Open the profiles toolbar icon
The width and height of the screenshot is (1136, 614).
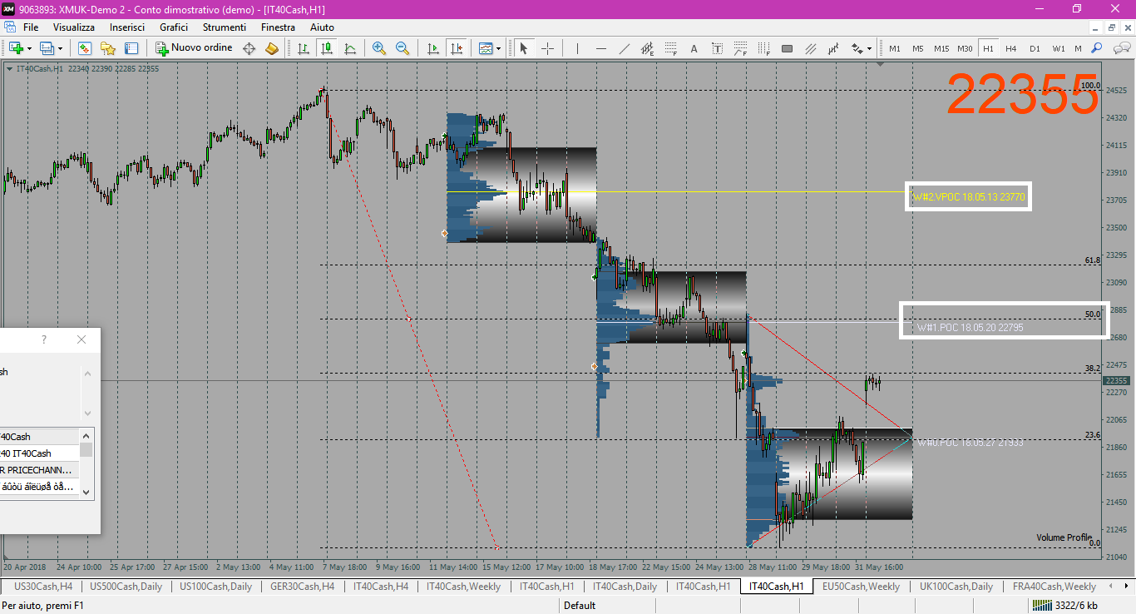(47, 48)
